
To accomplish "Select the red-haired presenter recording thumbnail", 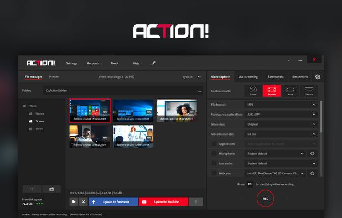I will pos(133,136).
